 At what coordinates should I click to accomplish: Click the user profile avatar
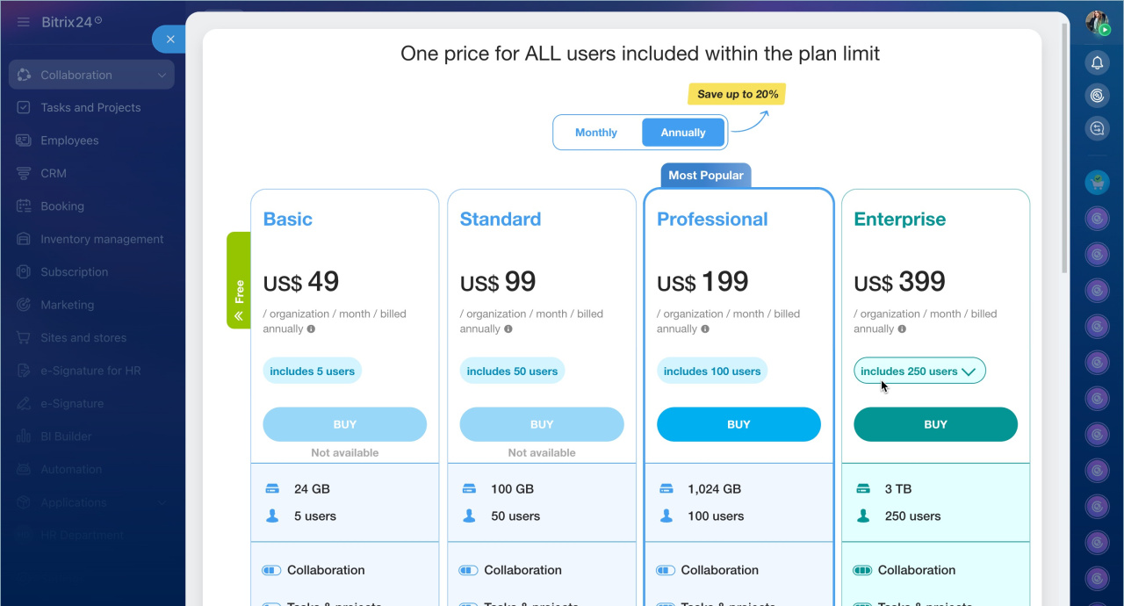(1097, 23)
